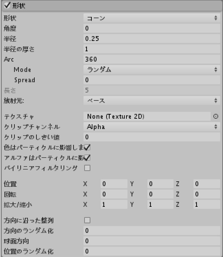The image size is (223, 257).
Task: Click the 位置 Y value field
Action: coord(160,184)
